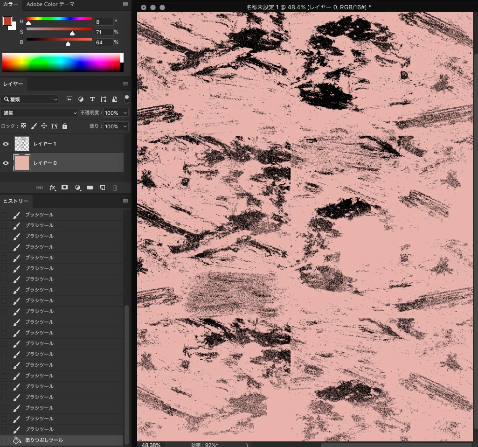Click the type layer filter icon
478x447 pixels.
click(92, 99)
